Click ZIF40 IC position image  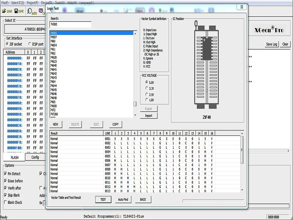pyautogui.click(x=207, y=64)
